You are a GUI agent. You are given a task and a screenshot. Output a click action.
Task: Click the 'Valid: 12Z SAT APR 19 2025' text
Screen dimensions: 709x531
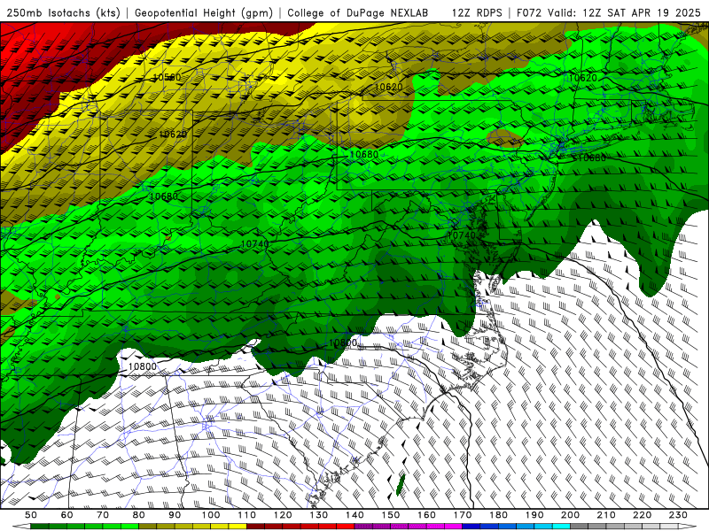tap(624, 12)
